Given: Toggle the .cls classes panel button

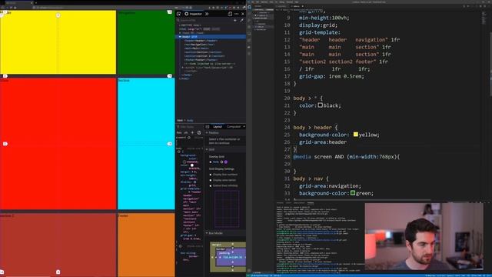Looking at the screenshot, I should [185, 133].
